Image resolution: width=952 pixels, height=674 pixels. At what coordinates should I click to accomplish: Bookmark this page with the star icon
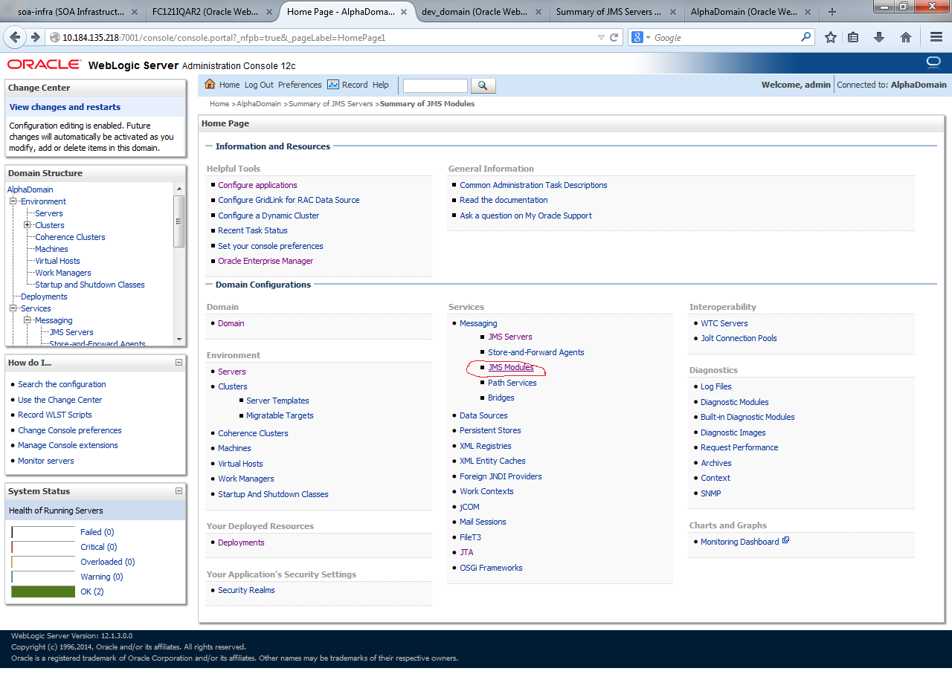[831, 37]
